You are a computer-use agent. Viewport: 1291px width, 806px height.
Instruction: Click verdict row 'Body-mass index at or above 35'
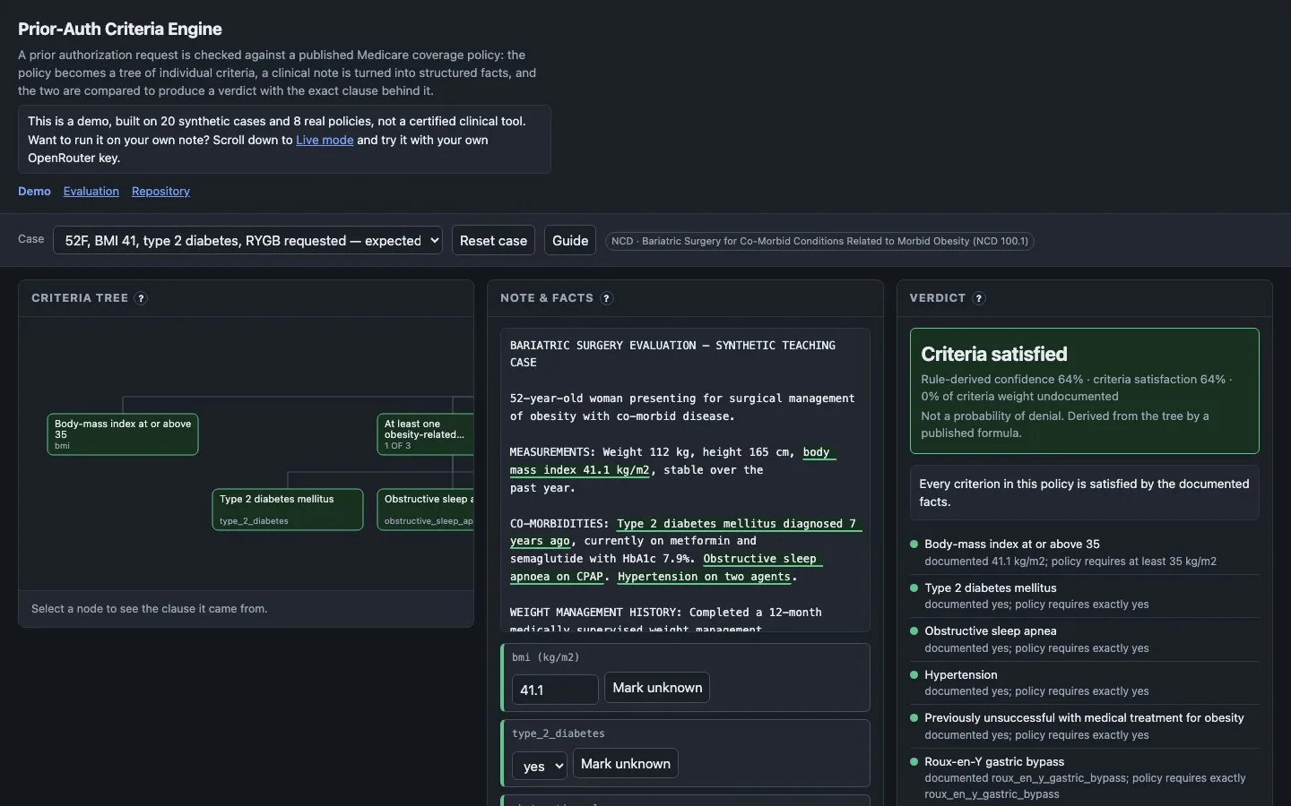(1084, 553)
